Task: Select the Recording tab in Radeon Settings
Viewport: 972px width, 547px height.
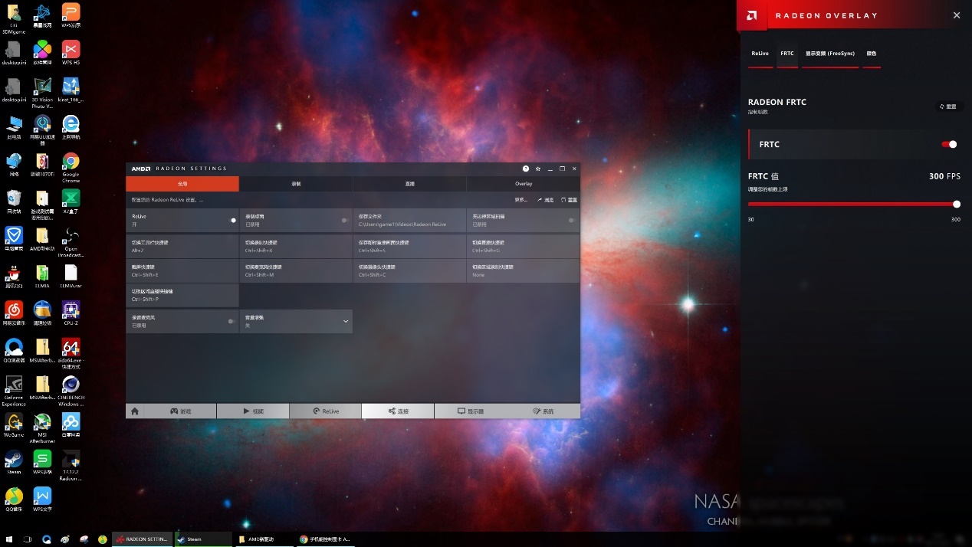Action: point(296,184)
